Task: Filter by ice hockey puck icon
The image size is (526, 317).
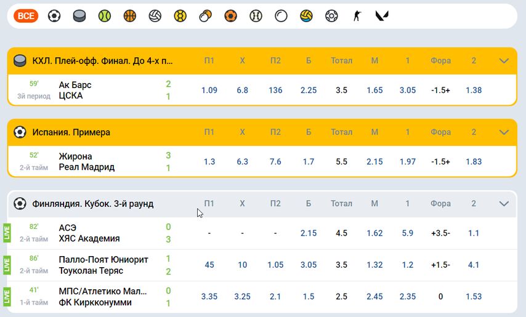Action: click(79, 16)
